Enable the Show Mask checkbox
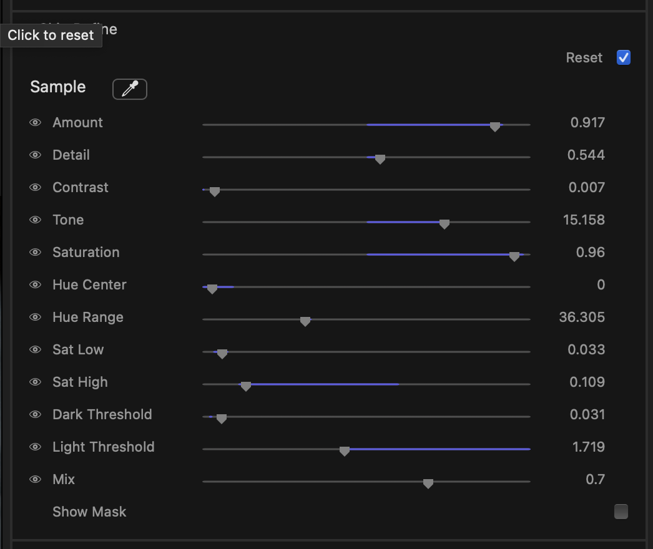Screen dimensions: 653x549 click(621, 512)
